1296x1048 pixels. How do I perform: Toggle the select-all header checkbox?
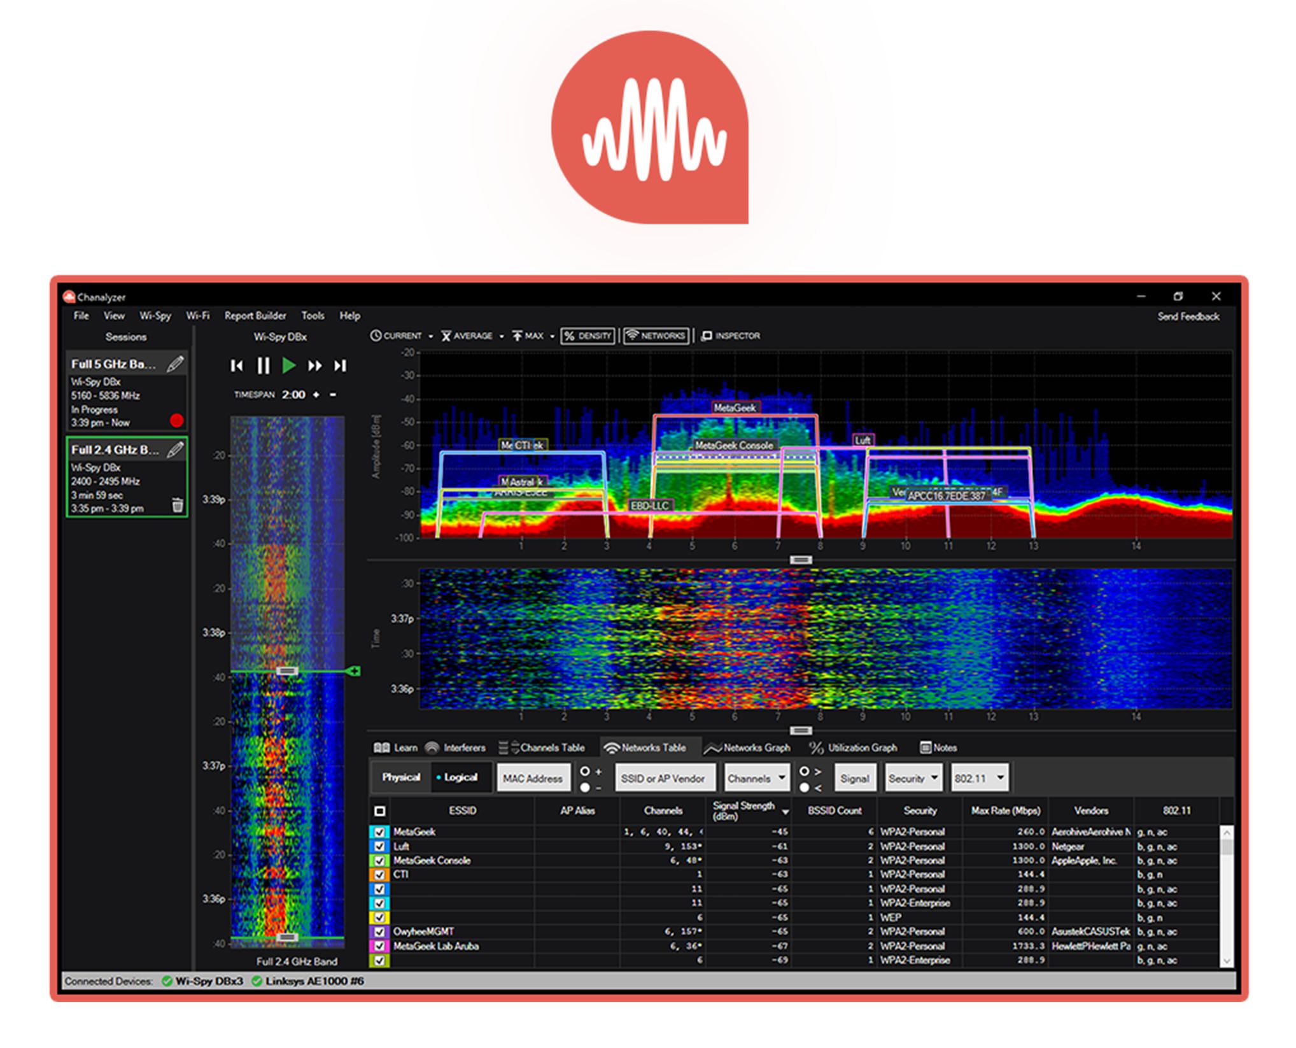pos(380,811)
